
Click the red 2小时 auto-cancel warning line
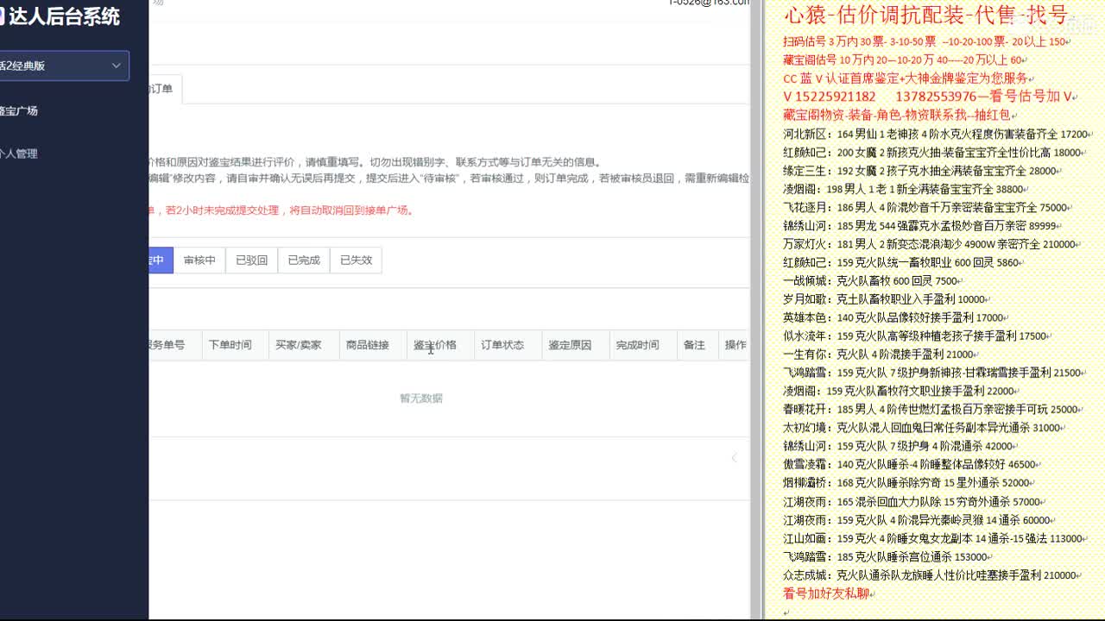click(x=281, y=210)
